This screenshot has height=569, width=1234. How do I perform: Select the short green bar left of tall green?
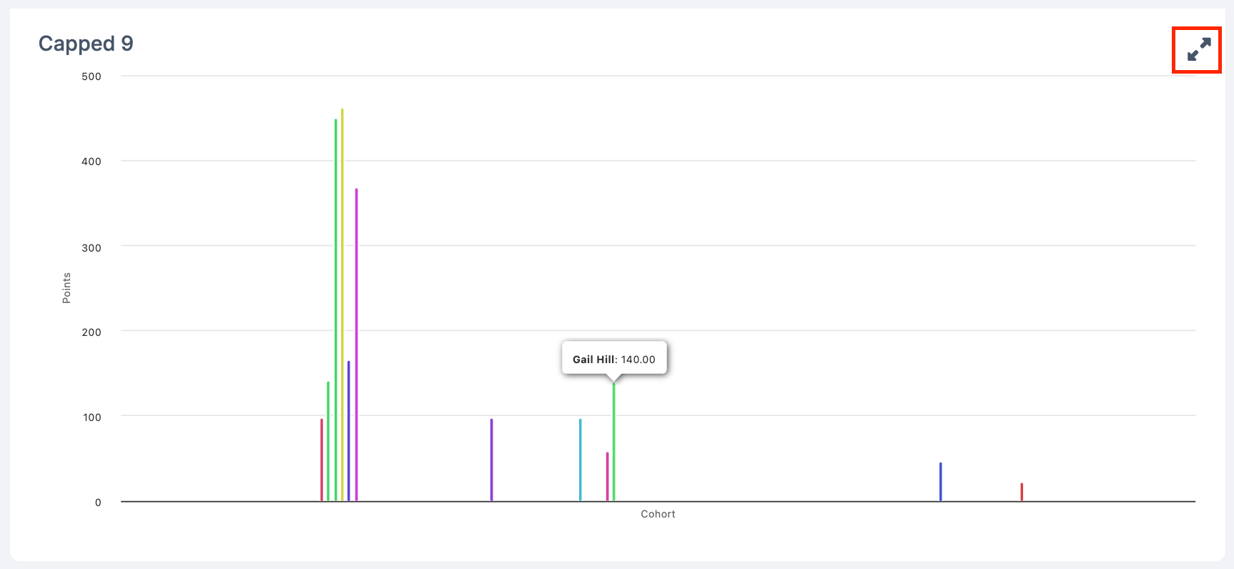coord(328,443)
